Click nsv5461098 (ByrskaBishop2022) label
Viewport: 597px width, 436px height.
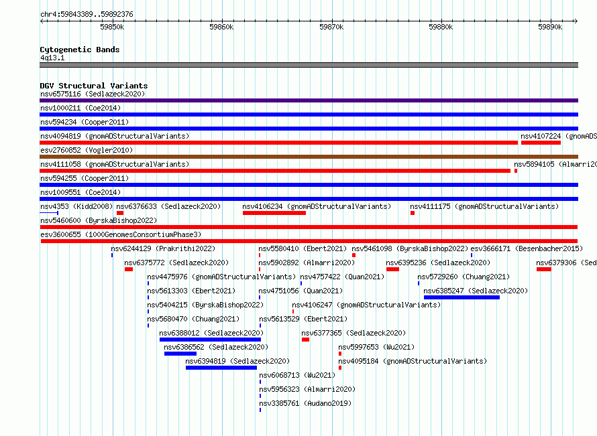pos(410,248)
